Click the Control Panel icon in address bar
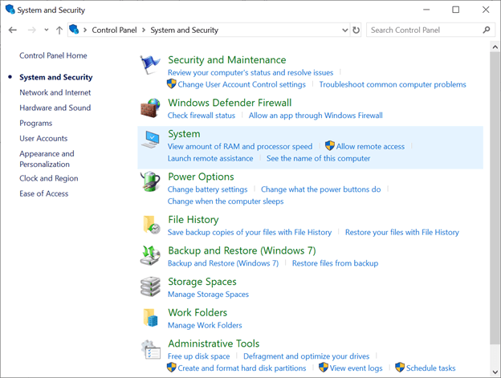 (x=74, y=30)
